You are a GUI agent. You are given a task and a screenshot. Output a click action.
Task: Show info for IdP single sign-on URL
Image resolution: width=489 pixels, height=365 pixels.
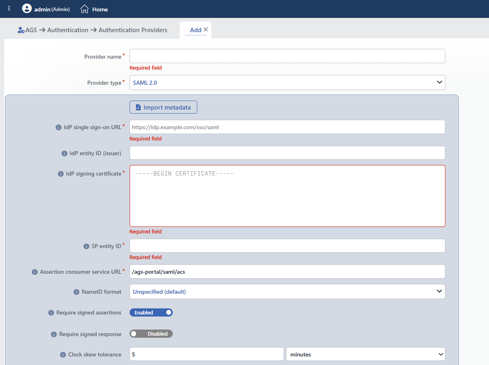click(x=58, y=127)
